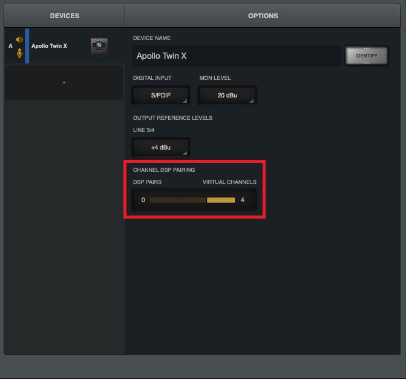
Task: Click the Apollo Twin X device thumbnail image
Action: click(99, 45)
